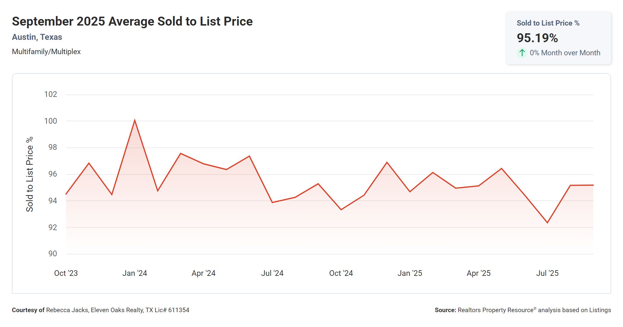
Task: Click the "Austin, Texas" location subtitle
Action: click(x=37, y=37)
